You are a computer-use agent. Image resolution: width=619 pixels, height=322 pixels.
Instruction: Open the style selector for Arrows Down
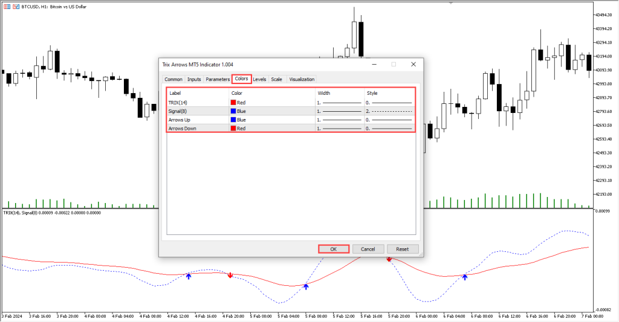390,129
